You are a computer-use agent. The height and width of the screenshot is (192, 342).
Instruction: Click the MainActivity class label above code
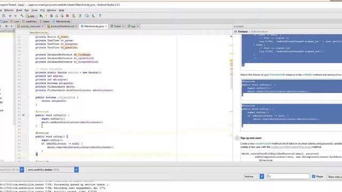coord(39,33)
